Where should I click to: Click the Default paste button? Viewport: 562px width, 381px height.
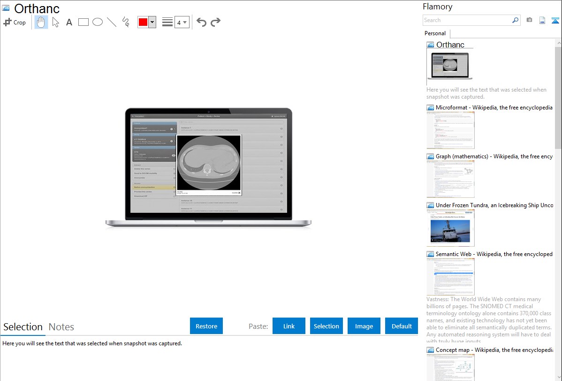click(x=402, y=326)
